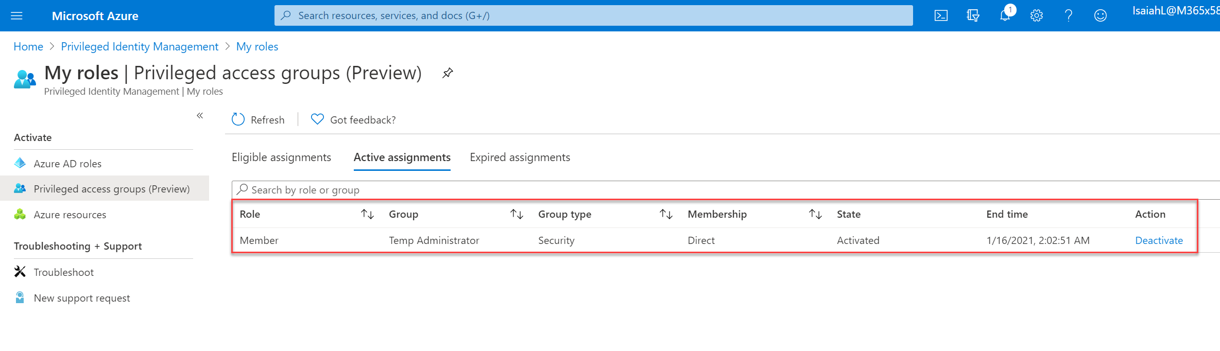The width and height of the screenshot is (1220, 351).
Task: Pin the My roles blade
Action: click(x=448, y=73)
